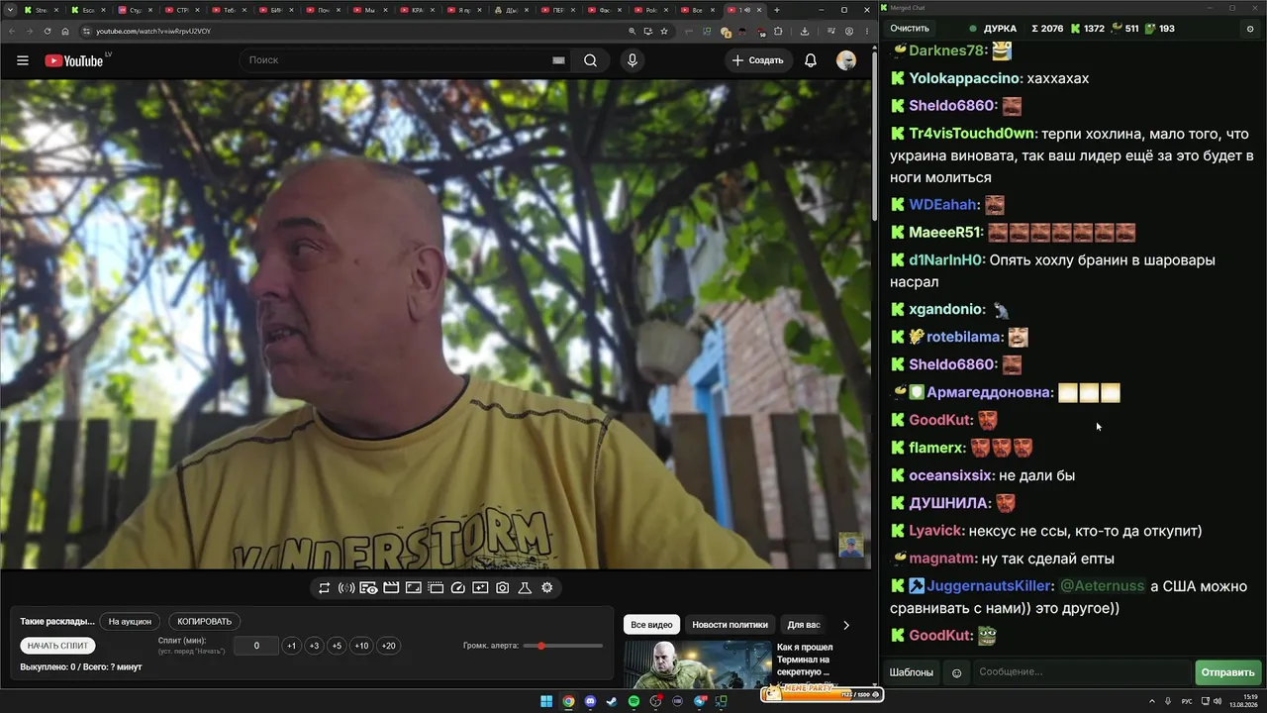Open a new Chrome tab

[777, 10]
